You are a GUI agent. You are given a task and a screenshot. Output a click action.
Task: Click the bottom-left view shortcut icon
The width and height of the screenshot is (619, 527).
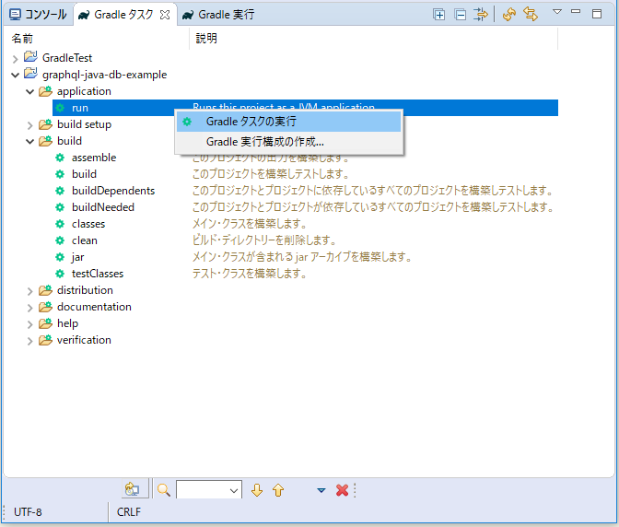(133, 489)
